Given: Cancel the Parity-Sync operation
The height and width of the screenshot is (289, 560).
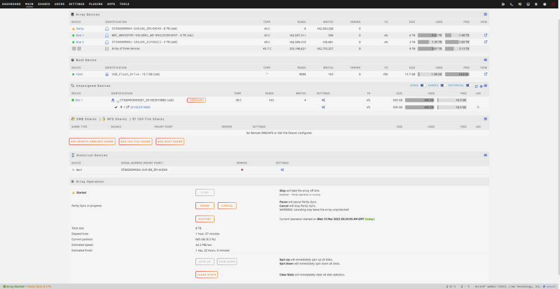Looking at the screenshot, I should [x=227, y=206].
